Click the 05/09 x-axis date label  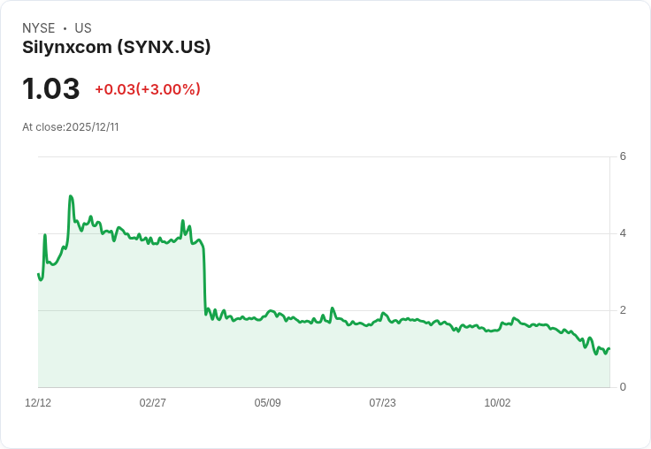click(267, 402)
